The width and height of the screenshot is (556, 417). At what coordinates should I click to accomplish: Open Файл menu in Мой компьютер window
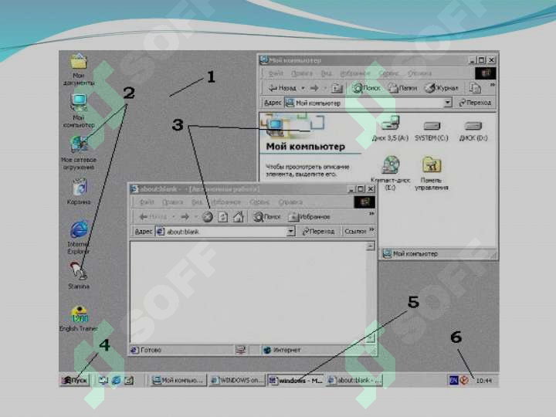click(x=276, y=73)
